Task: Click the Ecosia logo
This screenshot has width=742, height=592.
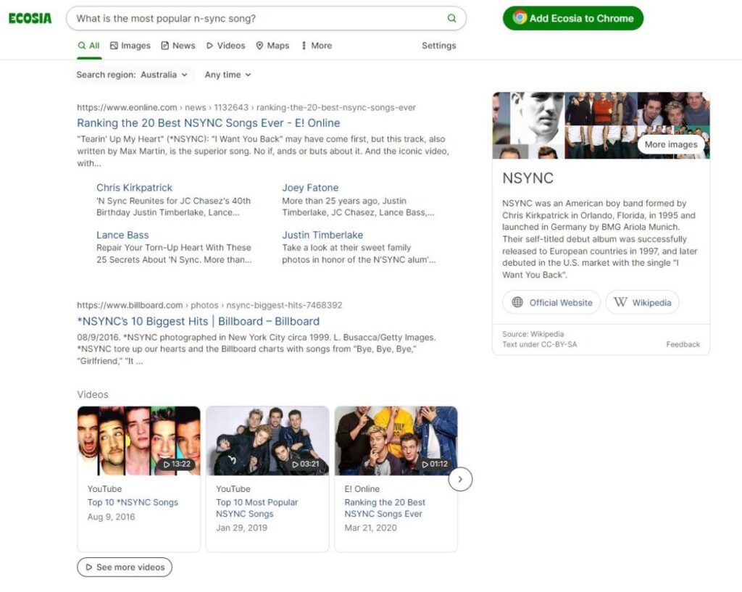Action: [30, 18]
